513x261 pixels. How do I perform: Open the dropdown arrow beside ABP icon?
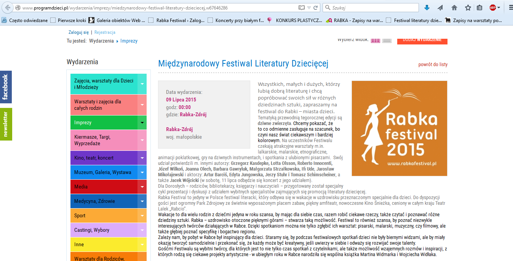(499, 8)
